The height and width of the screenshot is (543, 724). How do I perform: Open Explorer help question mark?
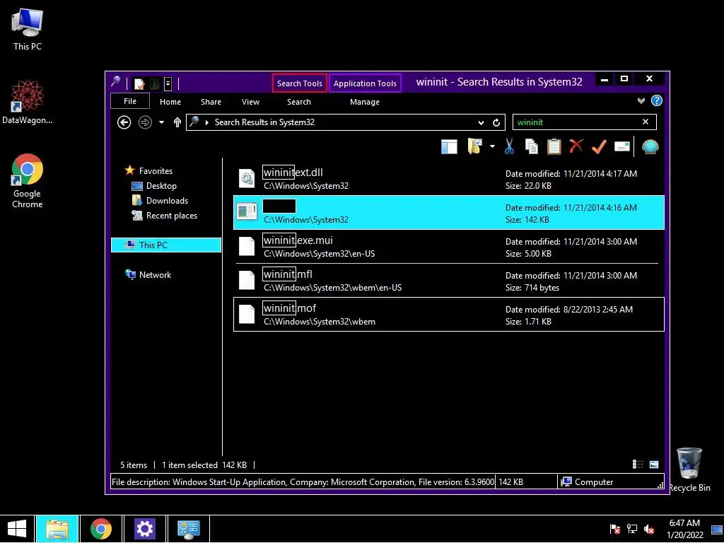656,100
